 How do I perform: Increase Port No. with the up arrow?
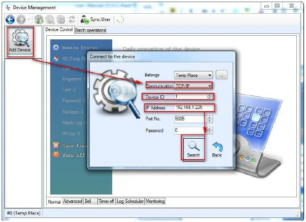[x=210, y=118]
